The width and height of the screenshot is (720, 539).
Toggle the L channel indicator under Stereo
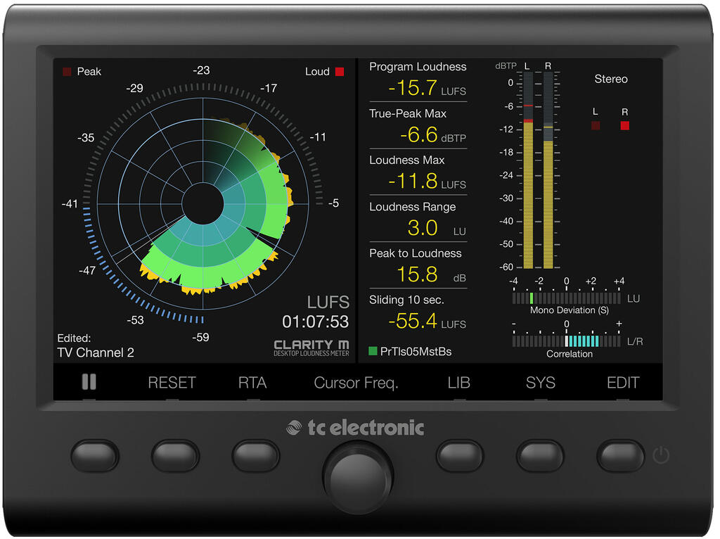tap(596, 126)
